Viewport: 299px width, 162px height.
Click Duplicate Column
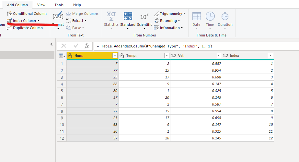(25, 28)
